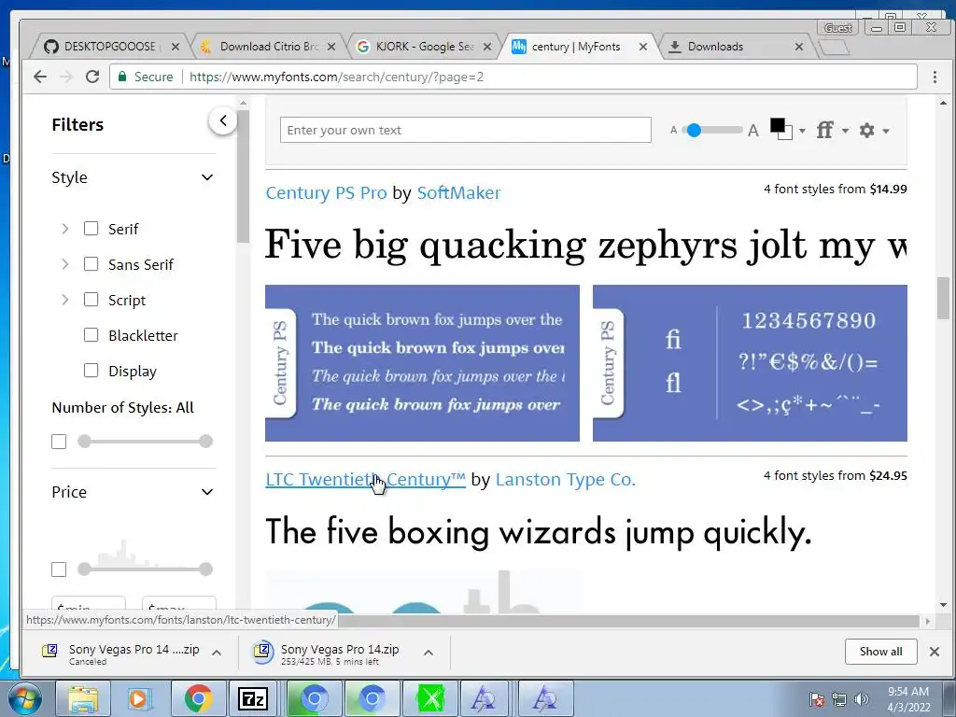
Task: Expand the Sans Serif subcategories arrow
Action: pyautogui.click(x=65, y=264)
